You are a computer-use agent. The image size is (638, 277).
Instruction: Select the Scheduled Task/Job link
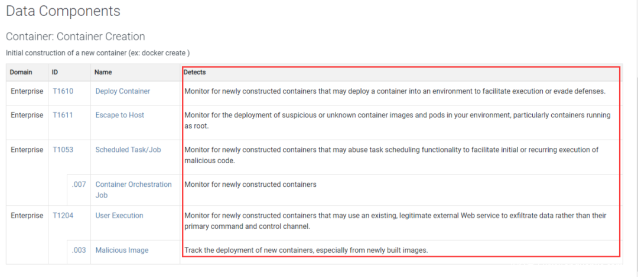pos(128,150)
